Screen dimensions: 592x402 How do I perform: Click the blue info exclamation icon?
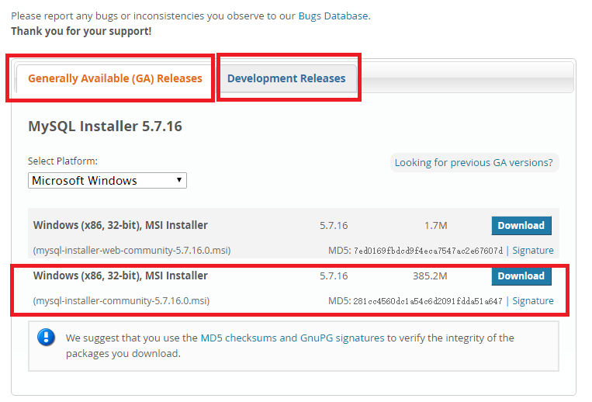click(47, 338)
